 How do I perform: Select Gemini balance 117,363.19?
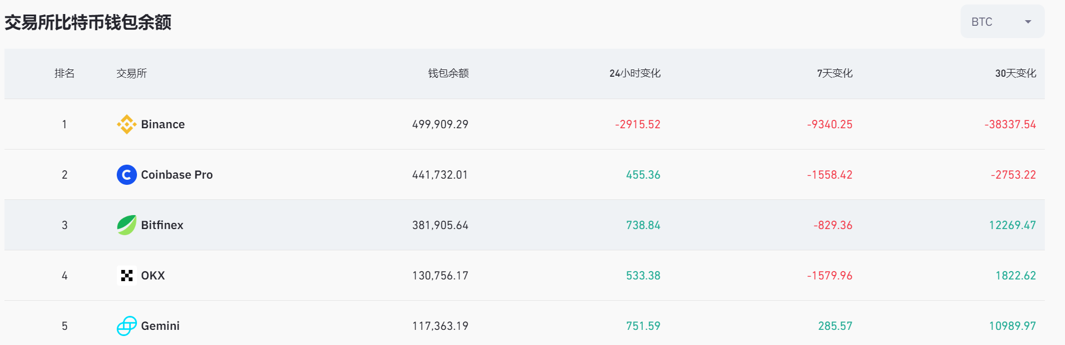tap(440, 326)
